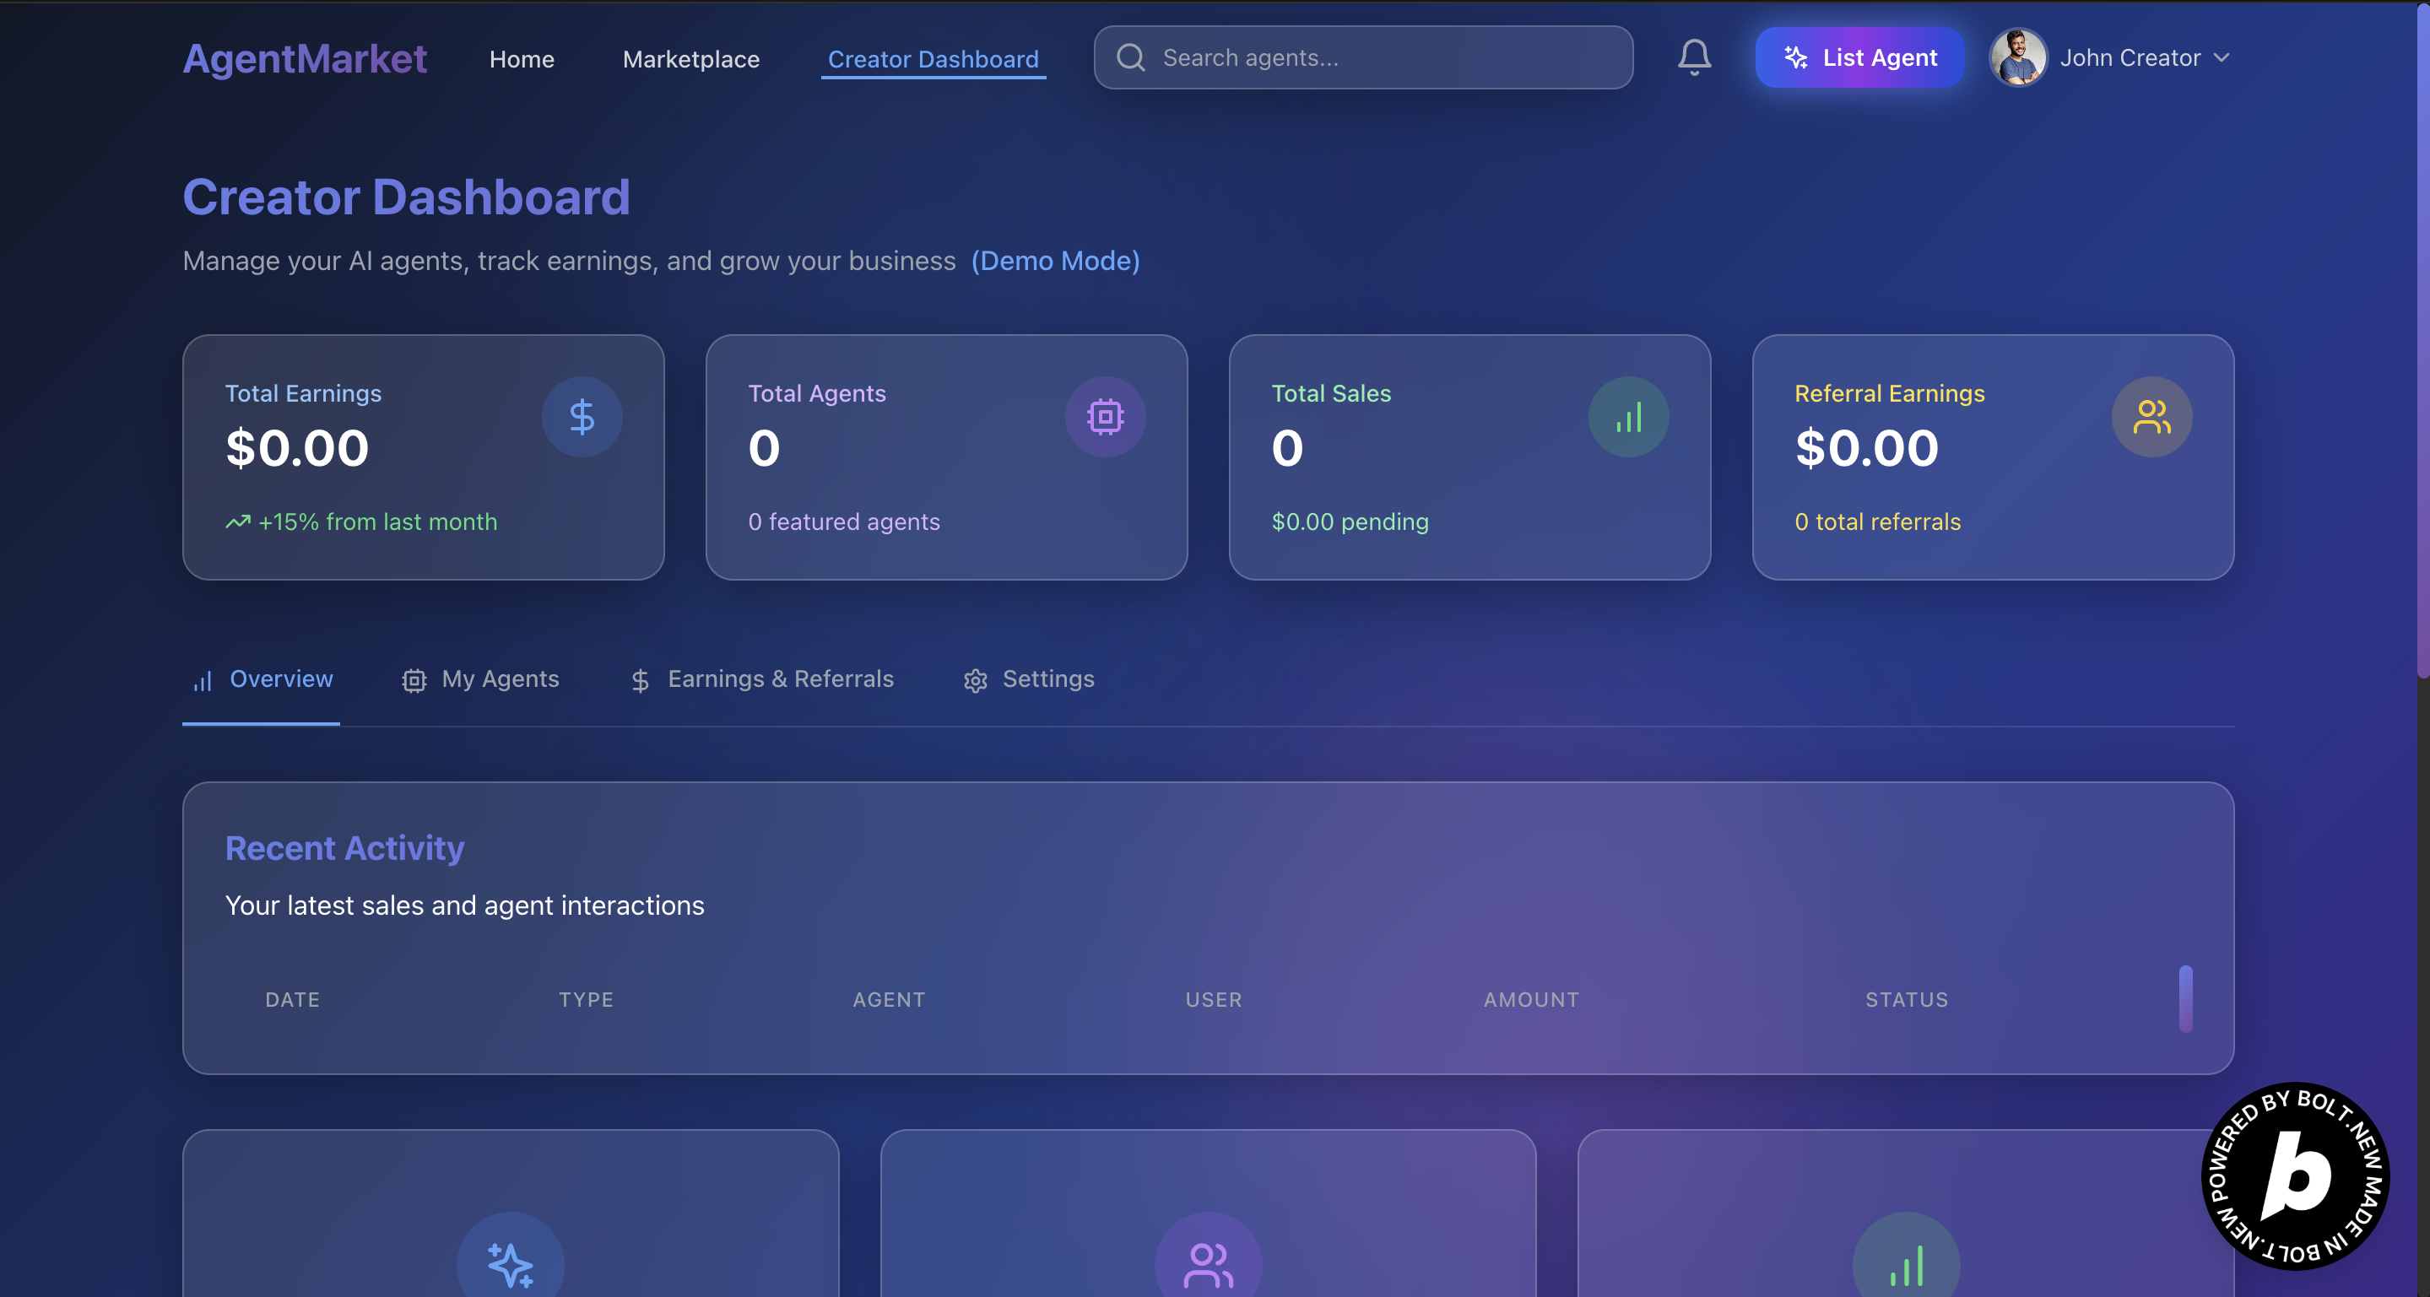Click the dollar icon in Total Earnings card
The image size is (2430, 1297).
(581, 417)
